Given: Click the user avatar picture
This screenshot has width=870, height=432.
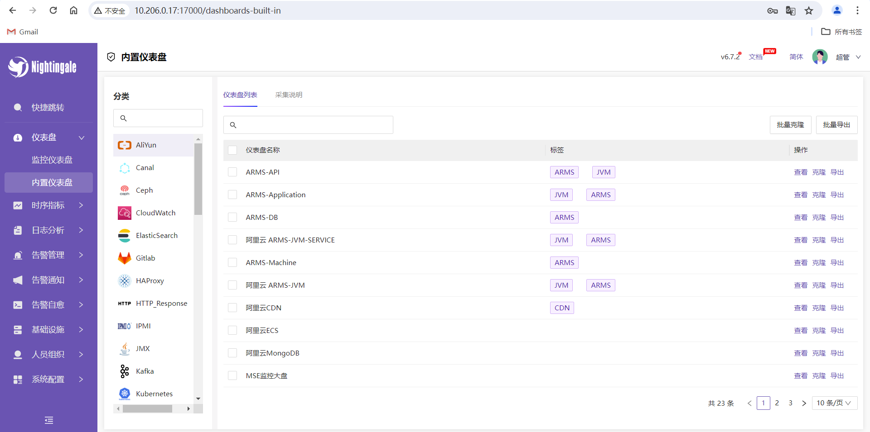Looking at the screenshot, I should (820, 57).
